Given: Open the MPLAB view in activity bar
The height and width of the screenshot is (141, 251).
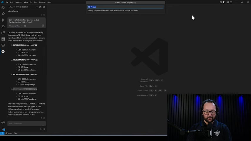Looking at the screenshot, I should point(3,39).
